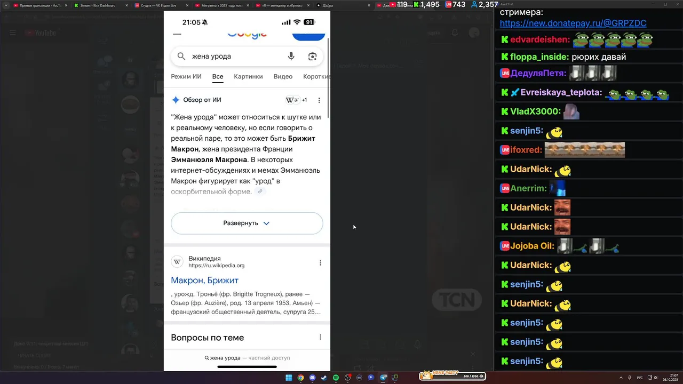Open Chrome from the taskbar
This screenshot has width=683, height=384.
coord(300,378)
